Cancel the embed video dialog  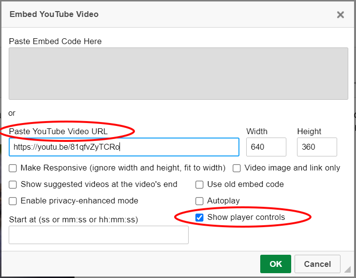click(317, 264)
